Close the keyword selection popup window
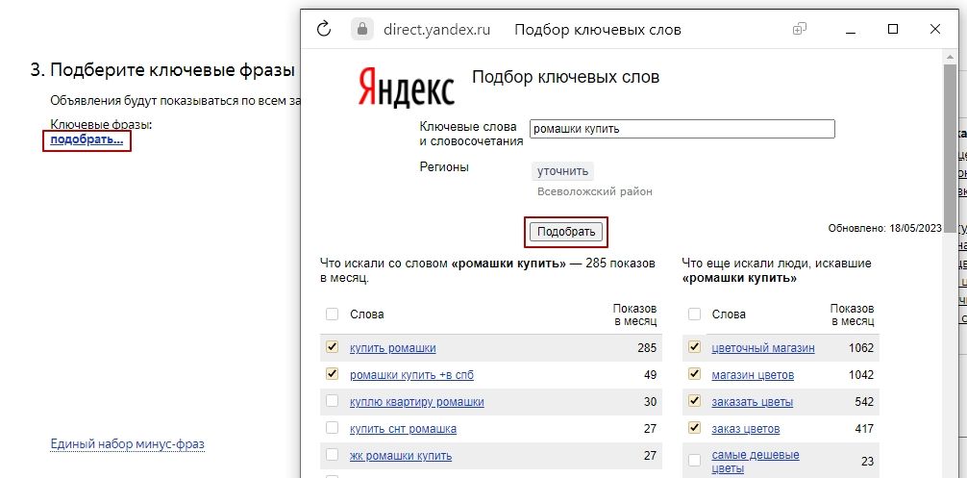 (936, 29)
